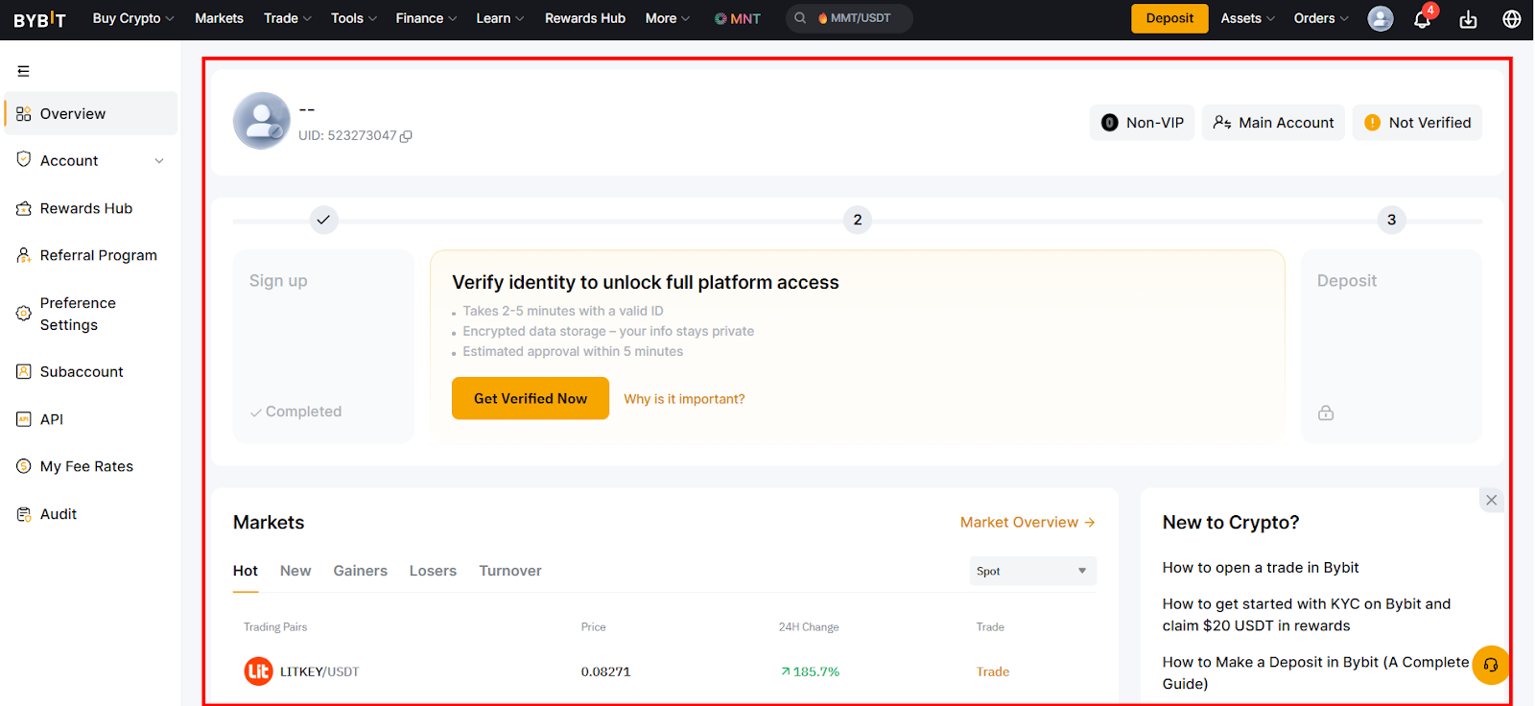Open the app download icon
The image size is (1535, 706).
[1468, 19]
